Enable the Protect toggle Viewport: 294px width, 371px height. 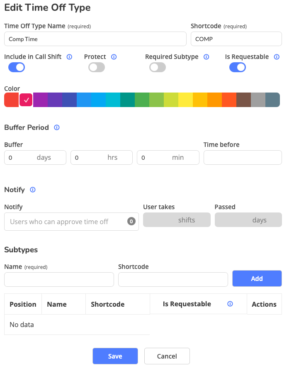(x=97, y=67)
